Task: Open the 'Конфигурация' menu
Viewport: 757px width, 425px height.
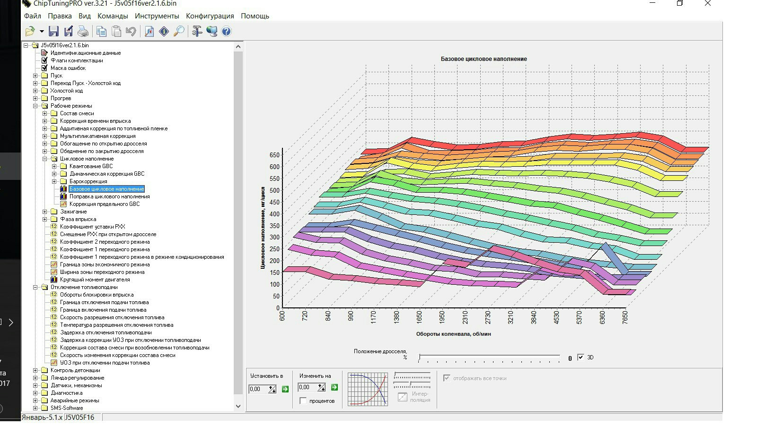Action: click(210, 16)
